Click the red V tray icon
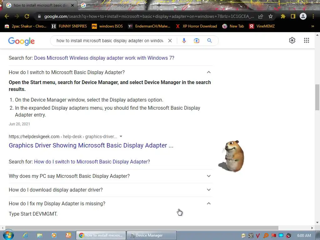The image size is (320, 240). coord(258,236)
